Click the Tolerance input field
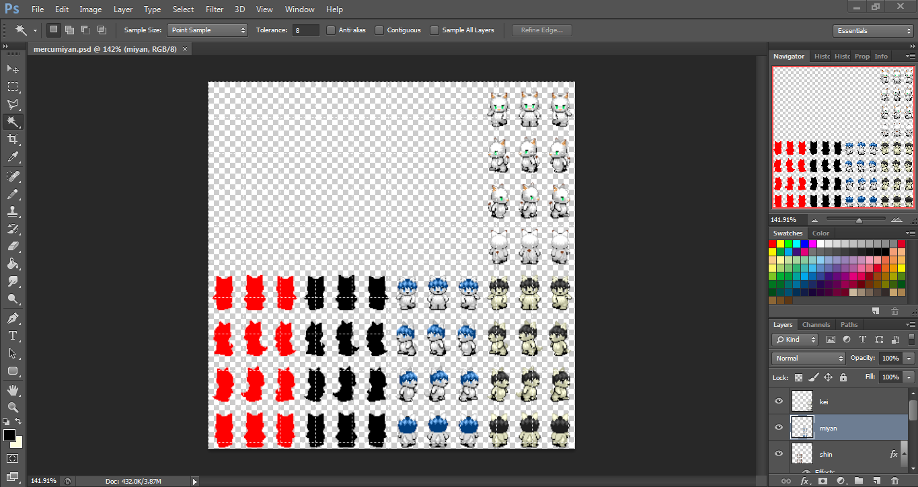The width and height of the screenshot is (918, 487). (x=306, y=30)
